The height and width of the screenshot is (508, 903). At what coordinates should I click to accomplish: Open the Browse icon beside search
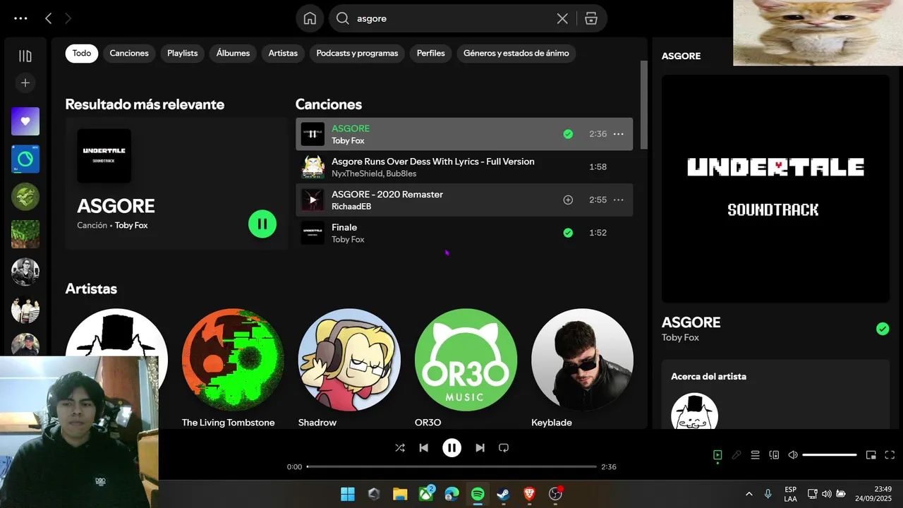591,18
